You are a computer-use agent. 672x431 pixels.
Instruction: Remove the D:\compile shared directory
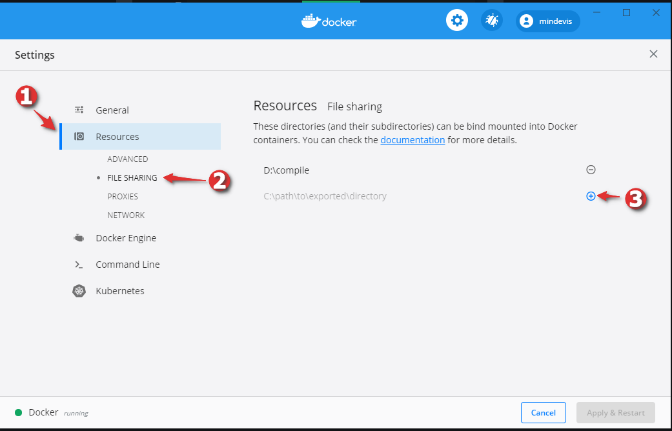click(x=591, y=170)
